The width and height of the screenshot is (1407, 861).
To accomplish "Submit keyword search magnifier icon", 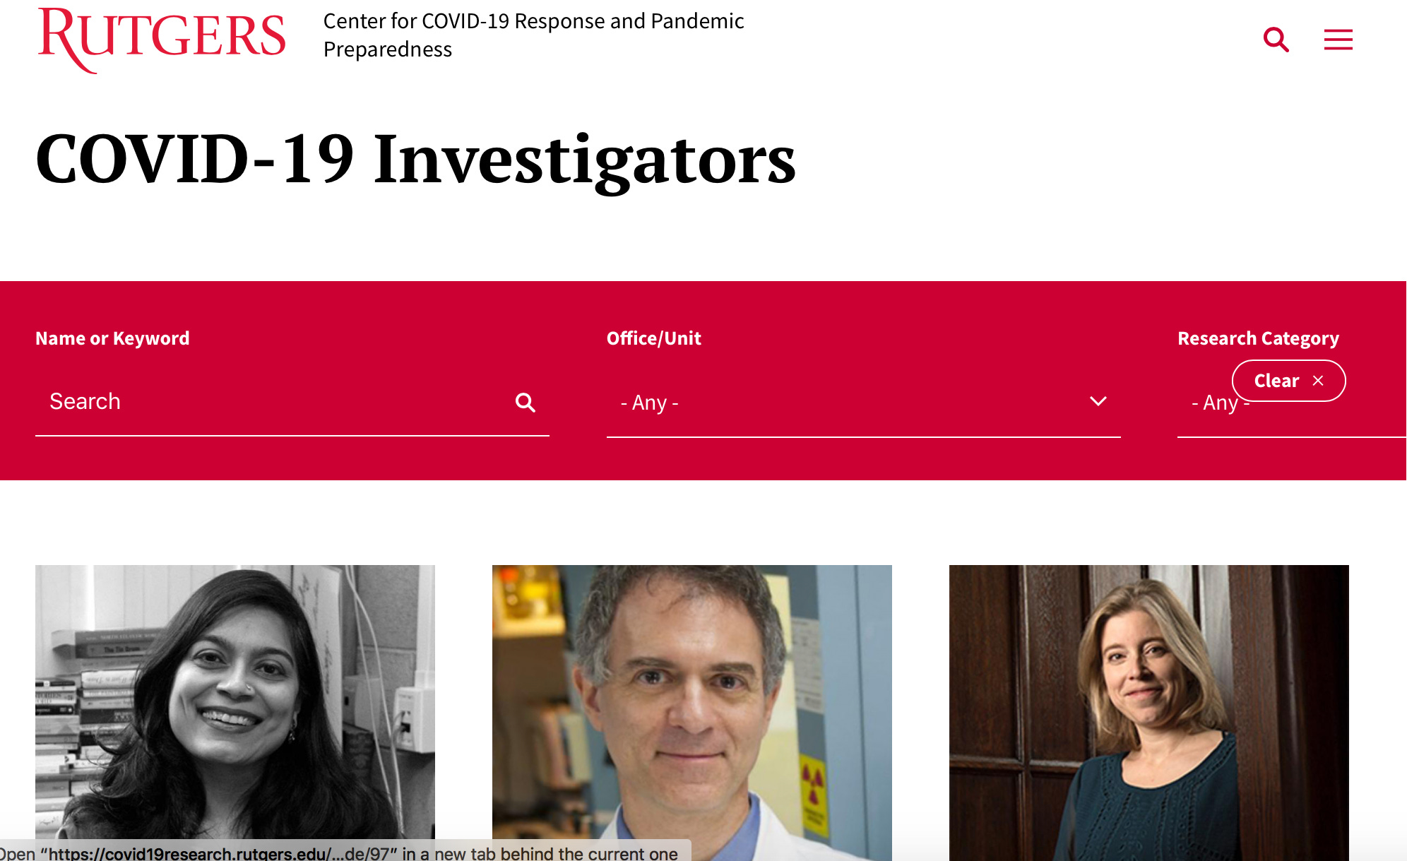I will (x=525, y=402).
